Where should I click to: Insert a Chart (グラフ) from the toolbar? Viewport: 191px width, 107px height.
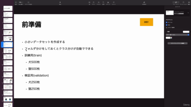point(93,2)
